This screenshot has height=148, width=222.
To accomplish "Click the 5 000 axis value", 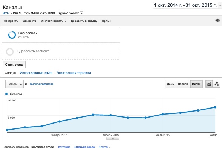I will pos(11,118).
